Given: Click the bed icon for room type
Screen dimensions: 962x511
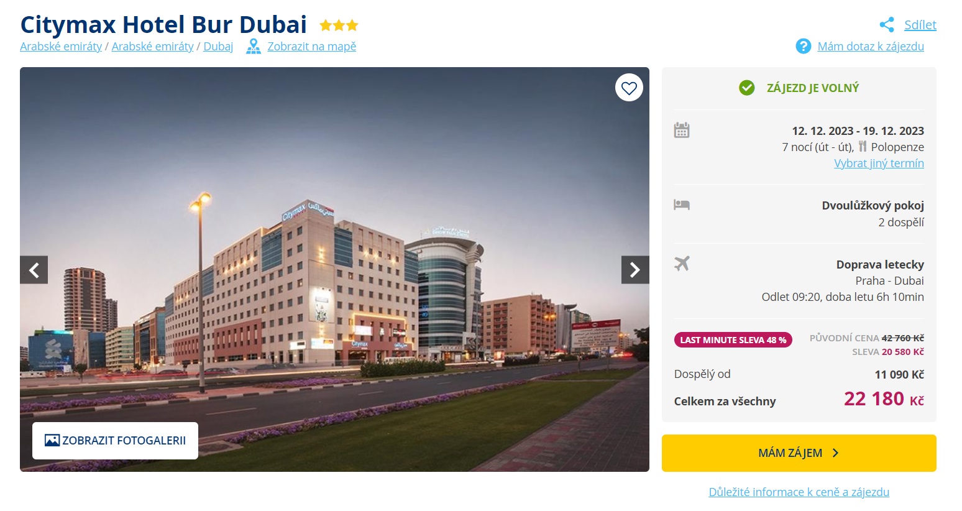Looking at the screenshot, I should coord(682,204).
